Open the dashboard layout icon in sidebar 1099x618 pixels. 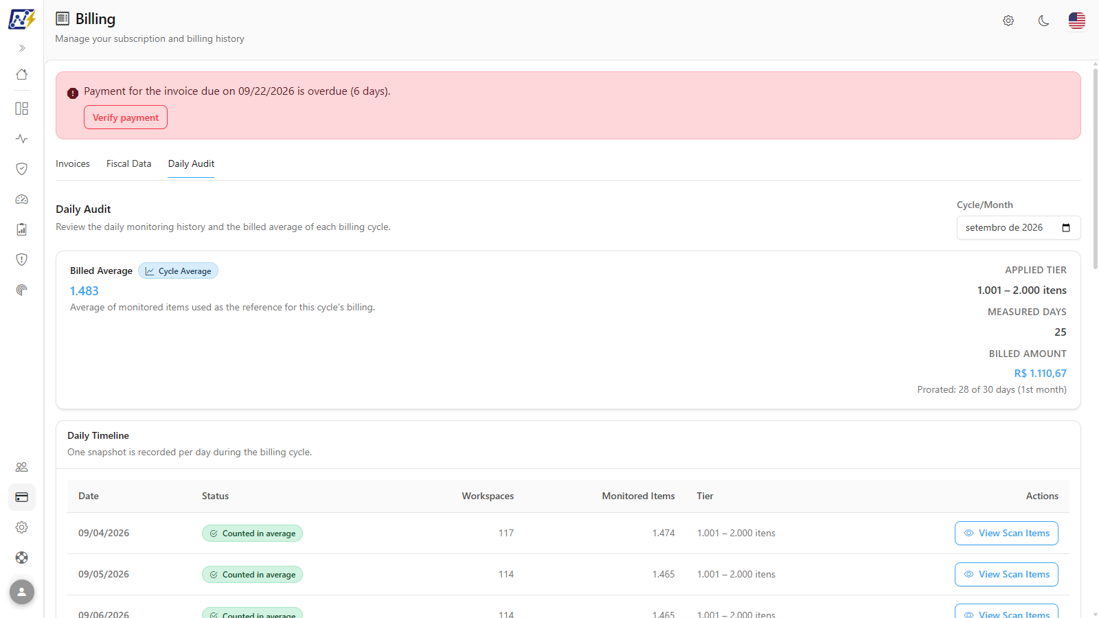click(22, 108)
